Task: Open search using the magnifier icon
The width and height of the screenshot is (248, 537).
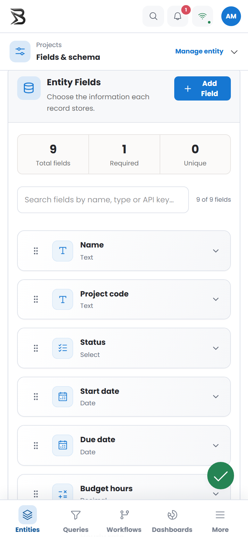Action: 153,16
